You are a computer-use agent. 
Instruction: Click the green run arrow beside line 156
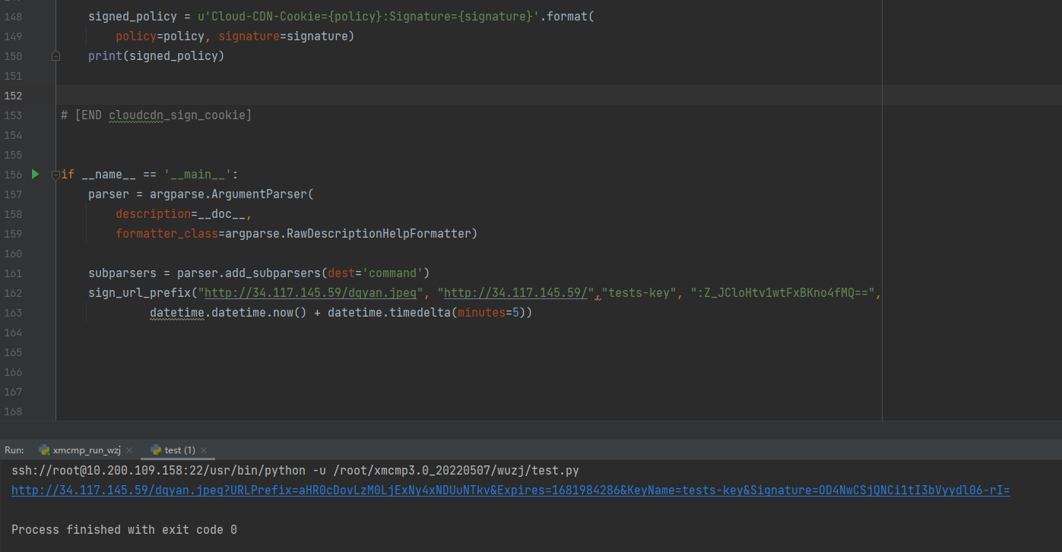35,175
